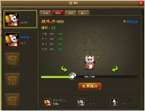Click the left green curved arrow

64,69
